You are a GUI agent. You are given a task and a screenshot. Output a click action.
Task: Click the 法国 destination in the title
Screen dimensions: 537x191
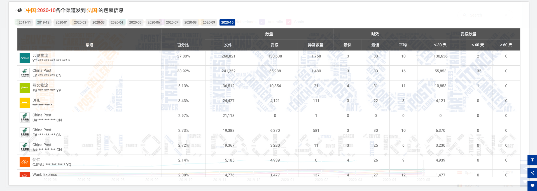coord(92,10)
